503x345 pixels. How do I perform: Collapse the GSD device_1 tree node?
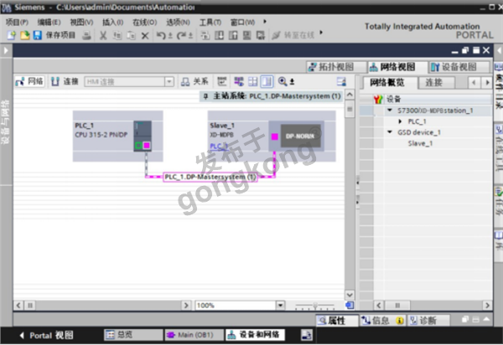(390, 132)
